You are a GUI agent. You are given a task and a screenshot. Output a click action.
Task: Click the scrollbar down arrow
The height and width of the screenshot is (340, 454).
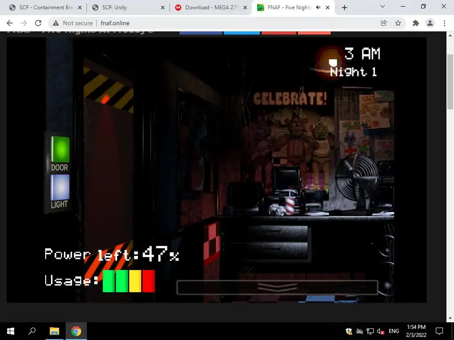tap(450, 318)
